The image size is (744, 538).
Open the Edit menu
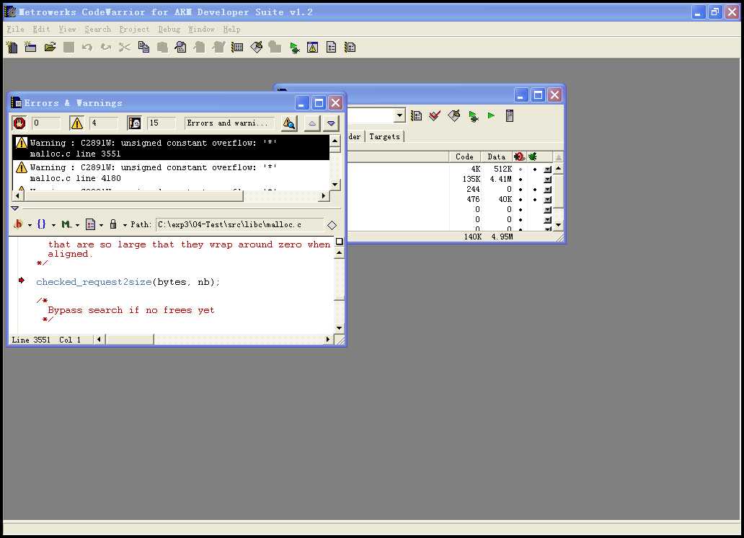(x=41, y=30)
